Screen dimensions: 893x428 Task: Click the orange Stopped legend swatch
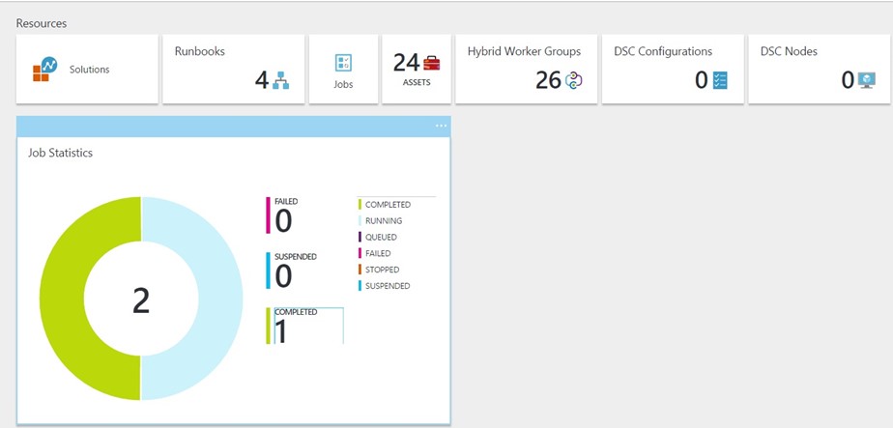360,270
